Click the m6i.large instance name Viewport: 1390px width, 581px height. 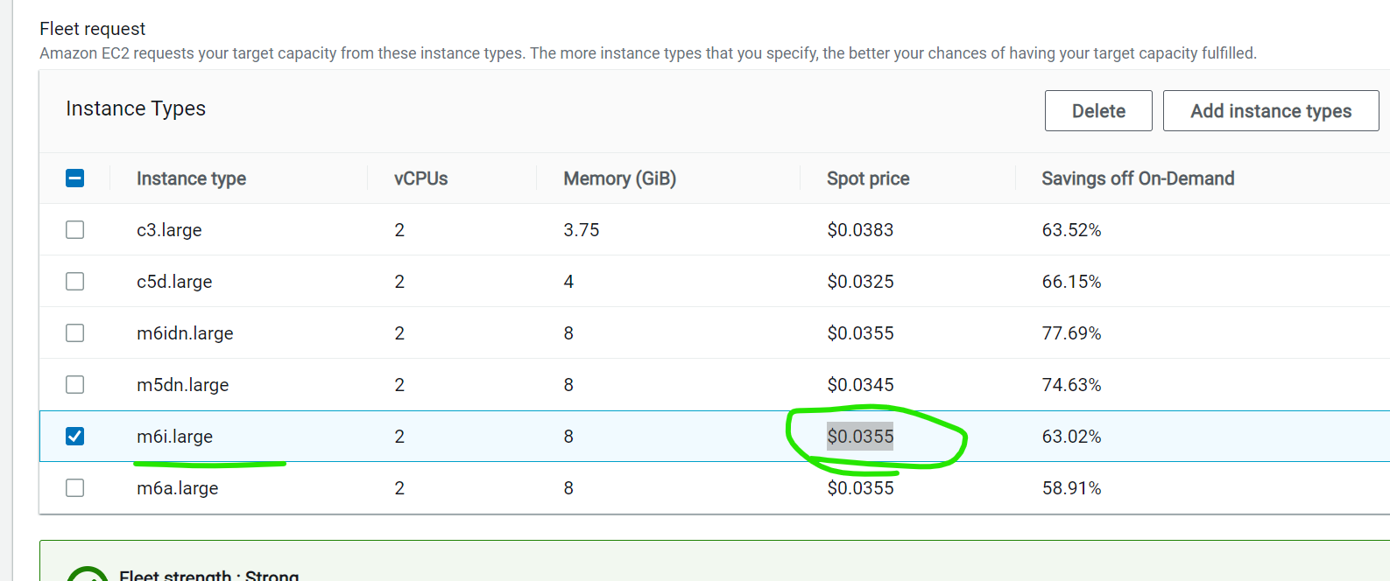click(174, 437)
